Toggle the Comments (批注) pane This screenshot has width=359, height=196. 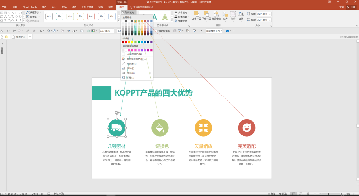click(283, 194)
